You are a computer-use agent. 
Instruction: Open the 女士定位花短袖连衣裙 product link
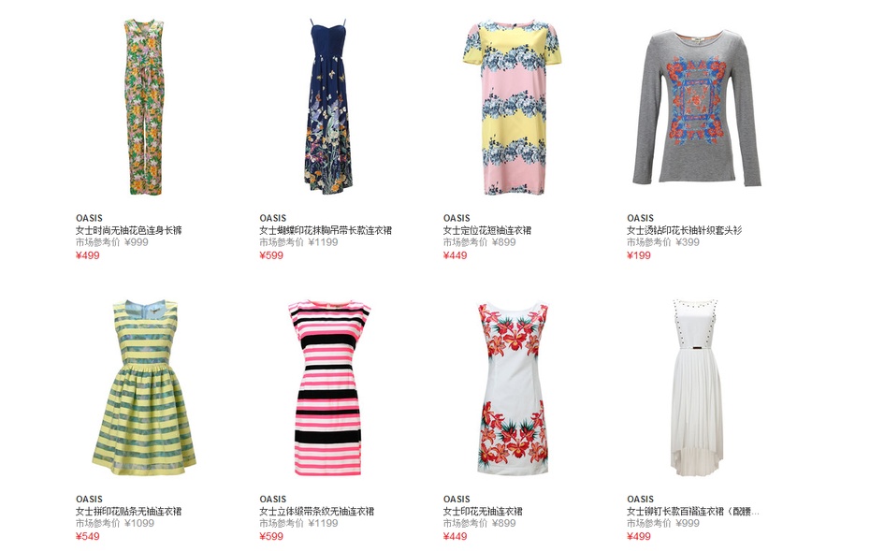(x=486, y=230)
